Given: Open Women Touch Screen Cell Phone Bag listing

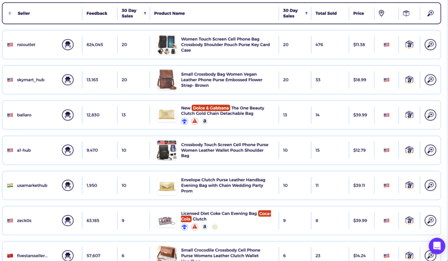Looking at the screenshot, I should 225,45.
